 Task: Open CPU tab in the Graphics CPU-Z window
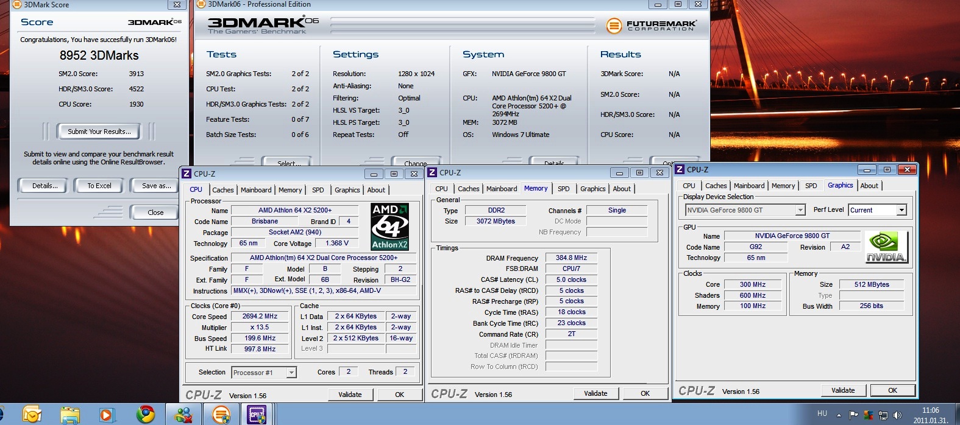[x=689, y=186]
